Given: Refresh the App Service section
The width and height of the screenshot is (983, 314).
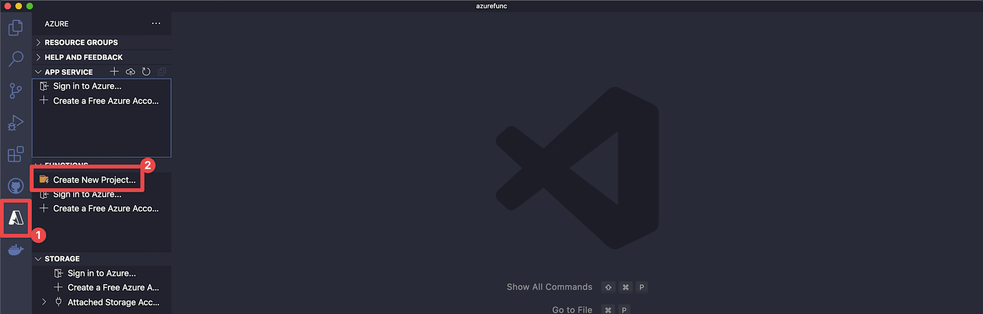Looking at the screenshot, I should point(146,72).
